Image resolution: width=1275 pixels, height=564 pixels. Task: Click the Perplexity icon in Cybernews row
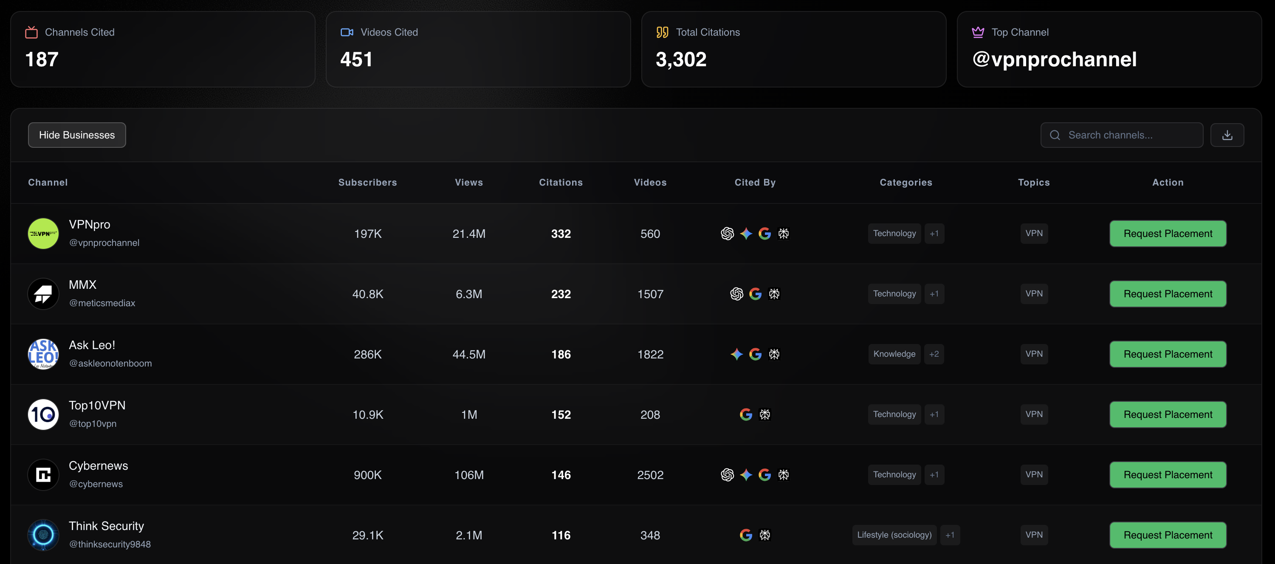click(x=784, y=475)
